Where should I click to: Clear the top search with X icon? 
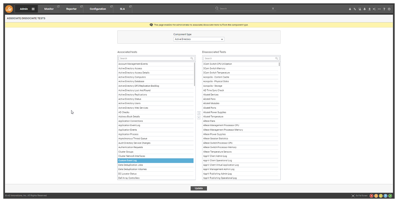pyautogui.click(x=273, y=9)
